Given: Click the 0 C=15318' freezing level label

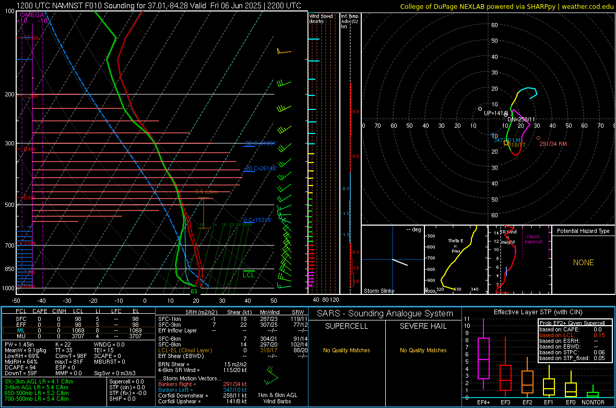Looking at the screenshot, I should point(257,220).
